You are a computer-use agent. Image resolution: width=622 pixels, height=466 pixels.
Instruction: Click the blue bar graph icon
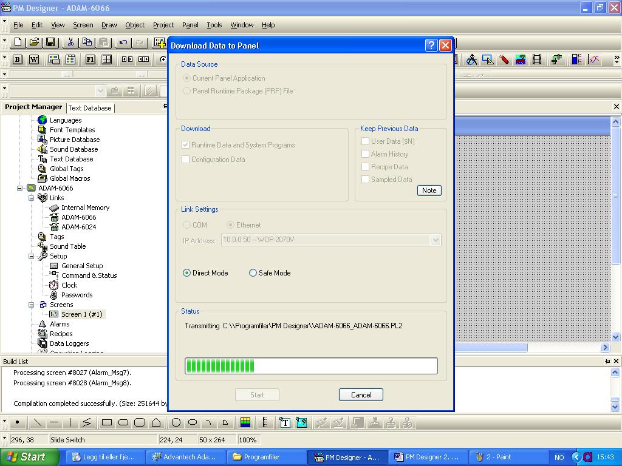(x=576, y=59)
